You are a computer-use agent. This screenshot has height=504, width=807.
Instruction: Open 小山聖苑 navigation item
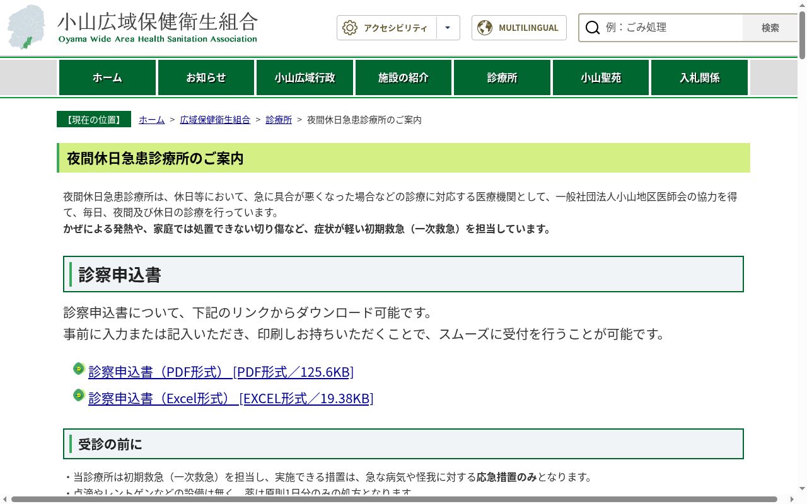click(x=601, y=77)
